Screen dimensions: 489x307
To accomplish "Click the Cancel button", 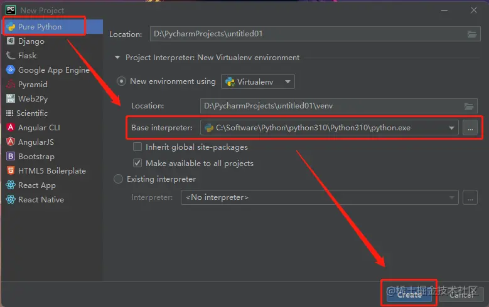I will coord(461,295).
